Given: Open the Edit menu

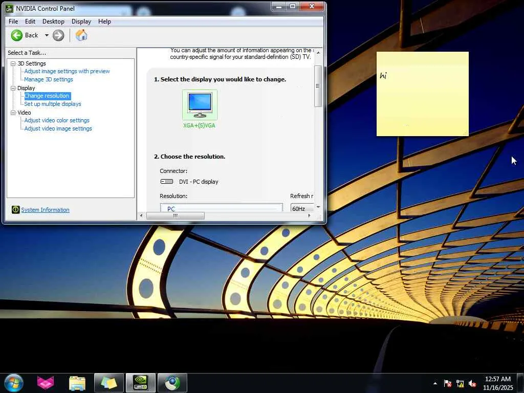Looking at the screenshot, I should [x=30, y=21].
